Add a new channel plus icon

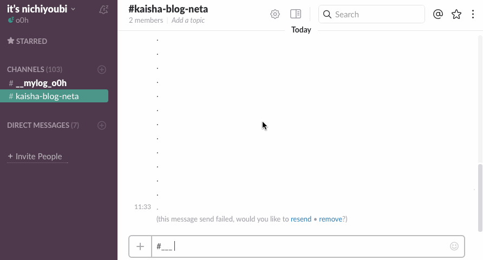point(101,69)
